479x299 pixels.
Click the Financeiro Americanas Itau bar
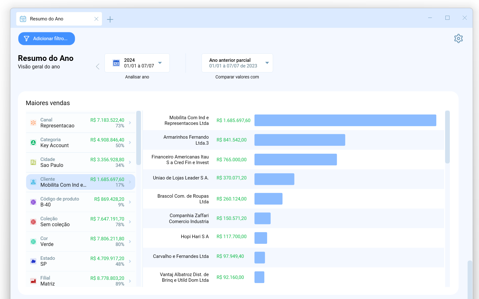click(x=296, y=159)
